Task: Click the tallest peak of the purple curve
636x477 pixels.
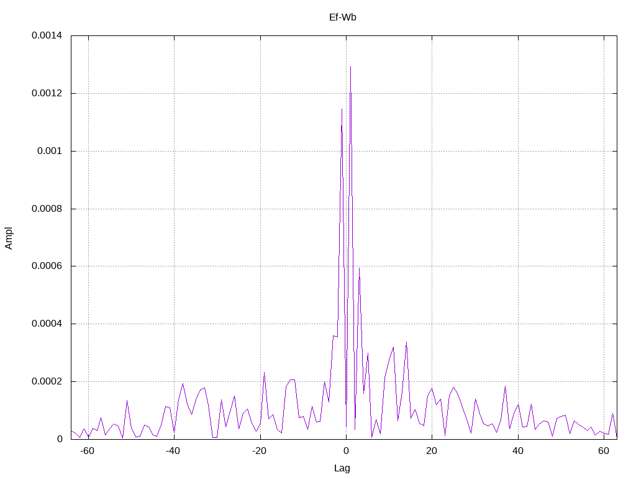Action: (350, 67)
